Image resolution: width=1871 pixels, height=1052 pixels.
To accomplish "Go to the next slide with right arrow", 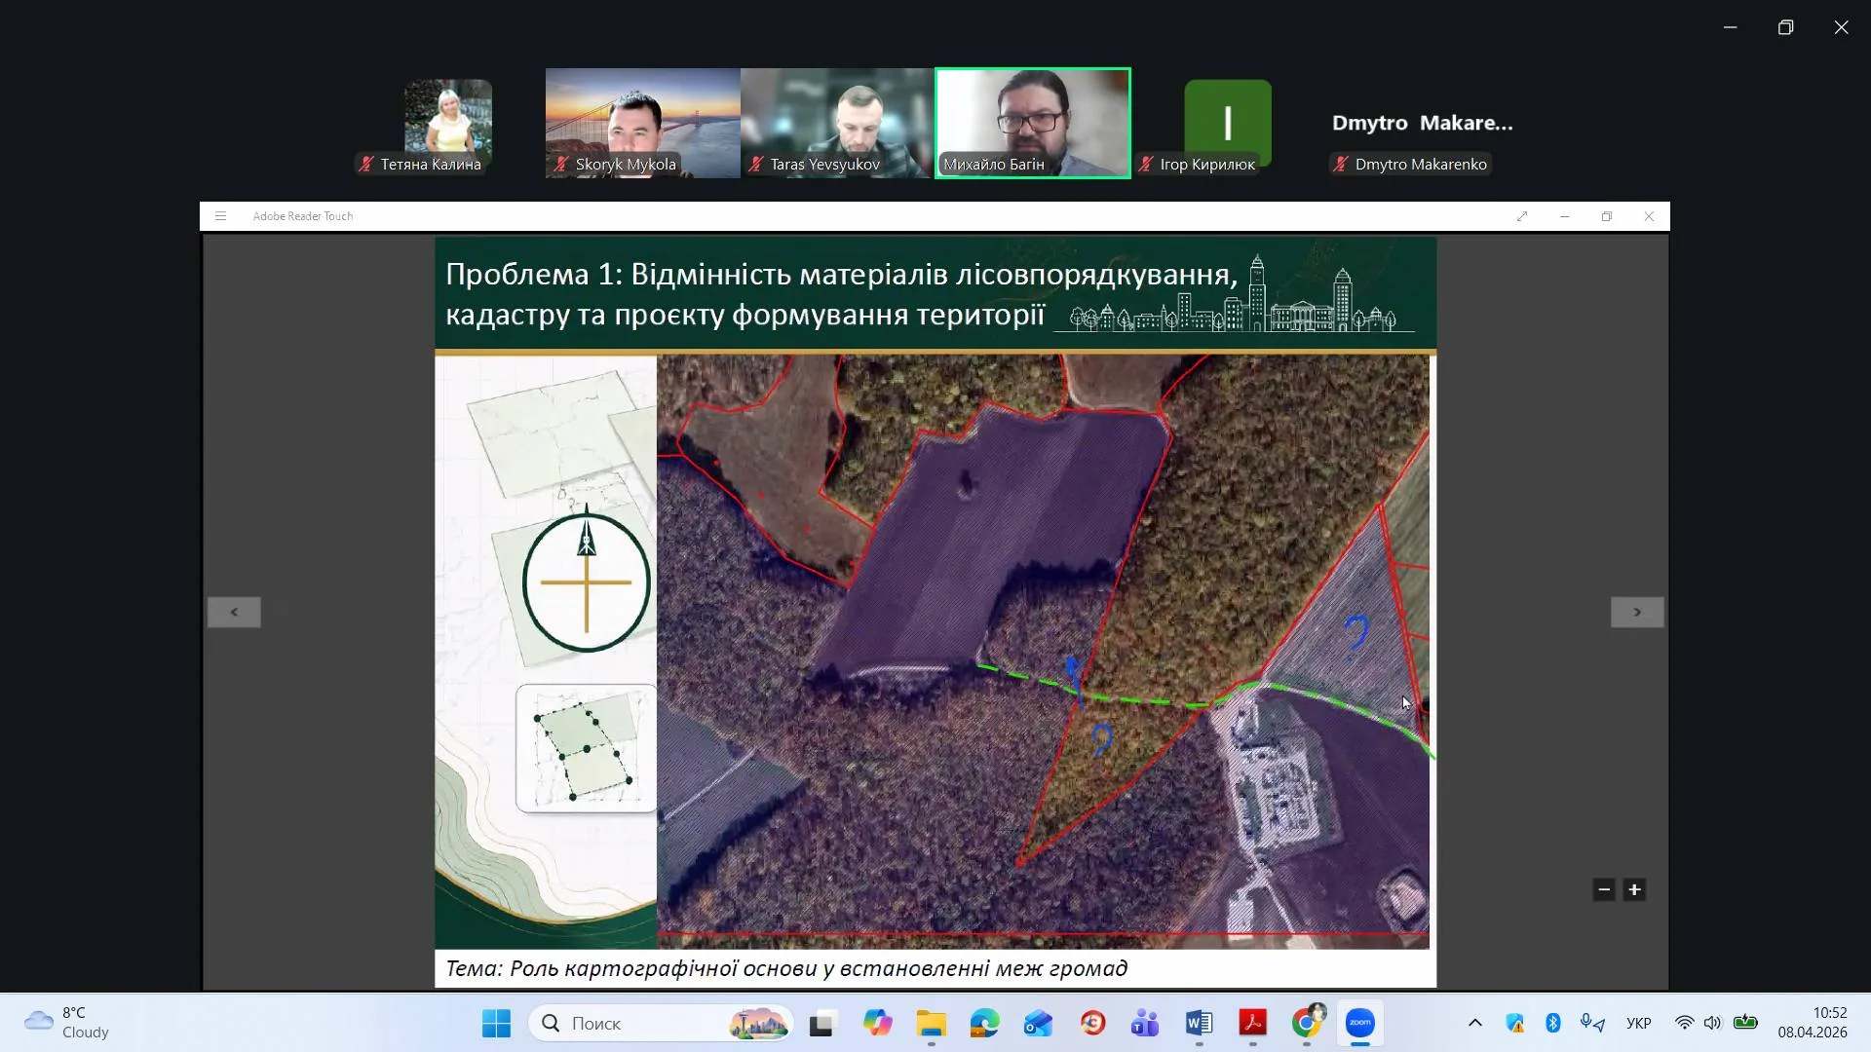I will [1636, 612].
